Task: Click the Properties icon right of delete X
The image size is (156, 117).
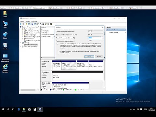Action: [x=43, y=24]
